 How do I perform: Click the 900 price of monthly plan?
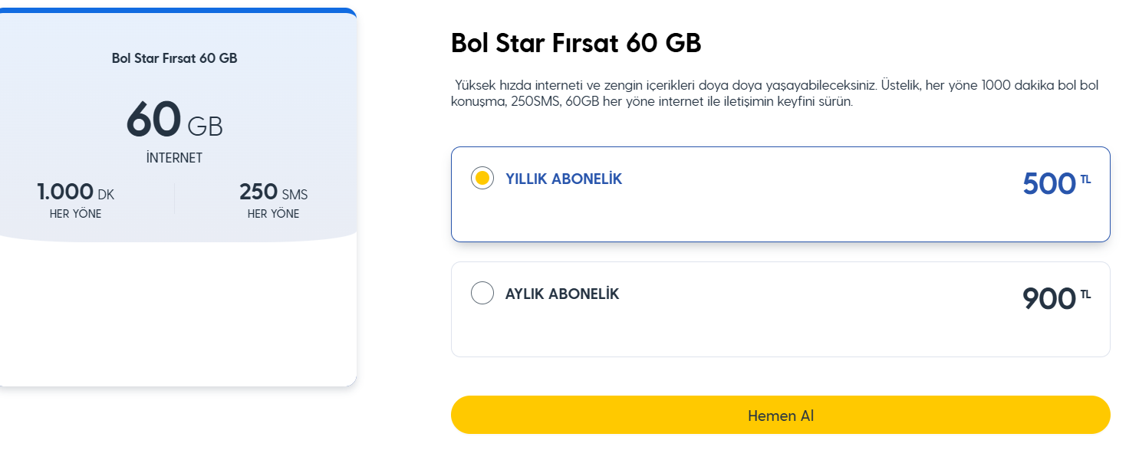point(1048,299)
